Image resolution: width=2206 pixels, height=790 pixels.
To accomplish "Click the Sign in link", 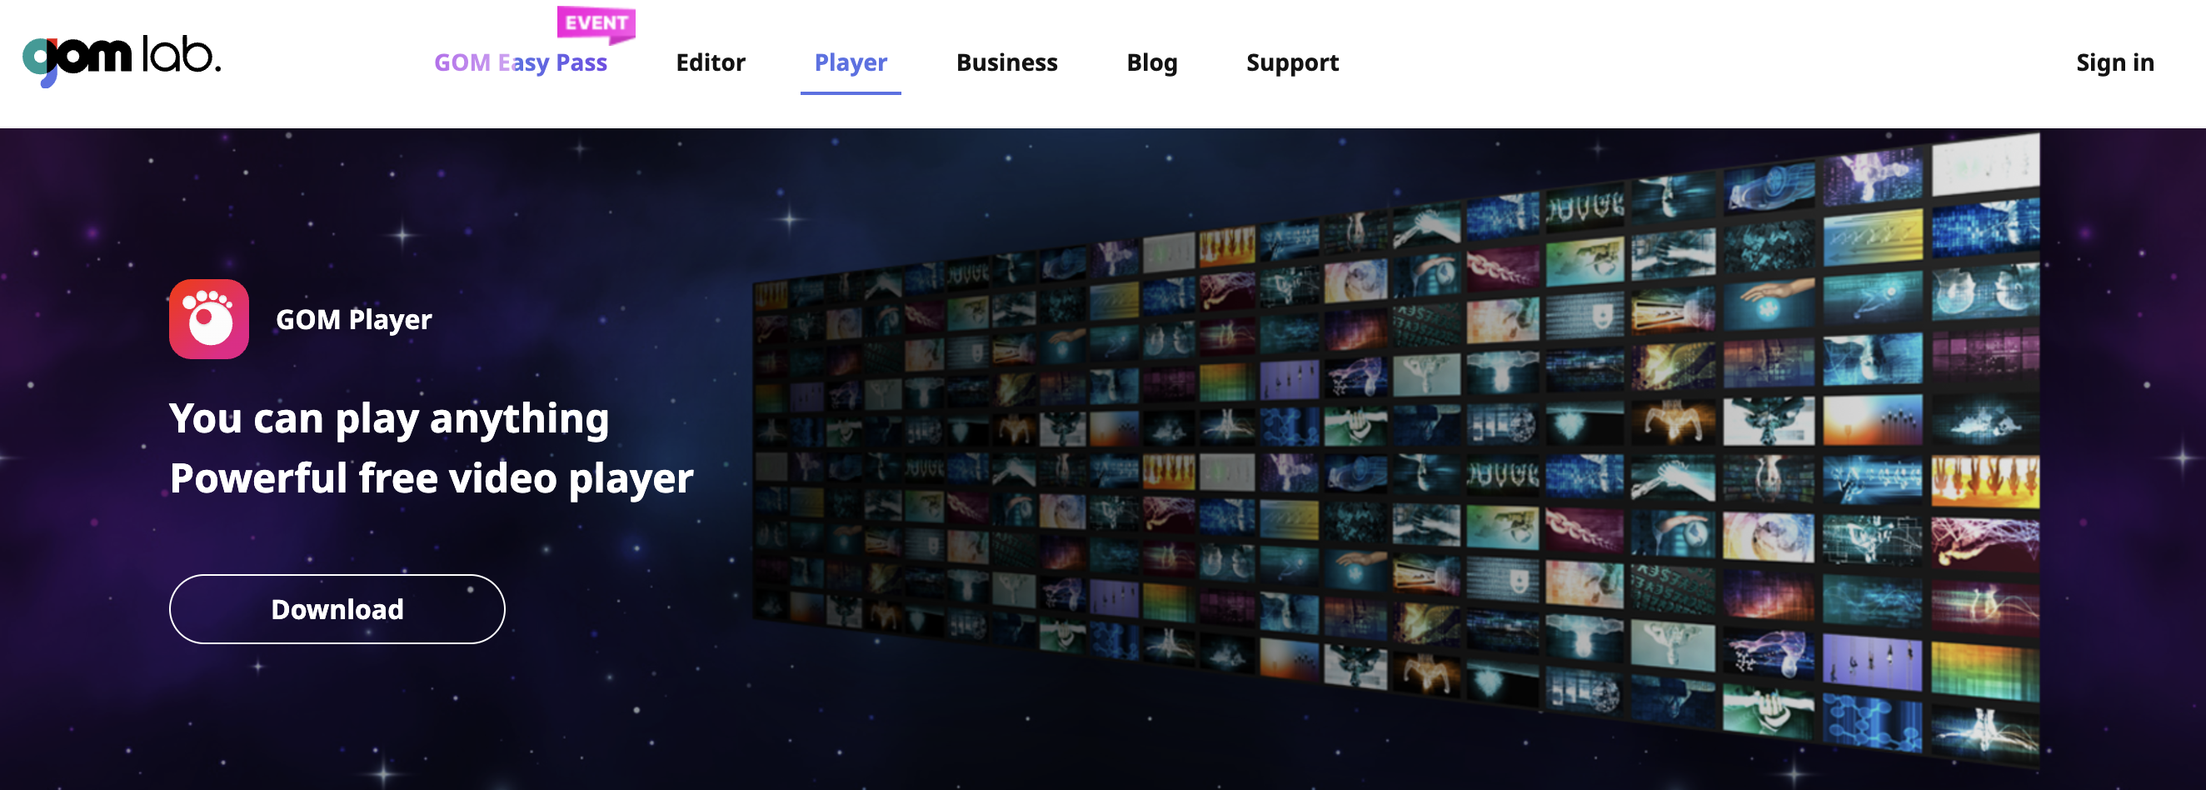I will click(x=2114, y=63).
